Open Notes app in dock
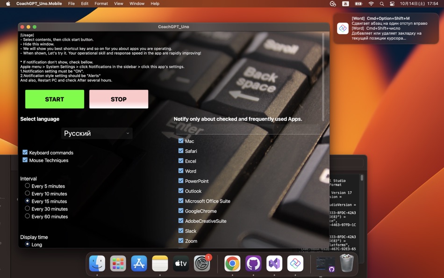 coord(160,263)
